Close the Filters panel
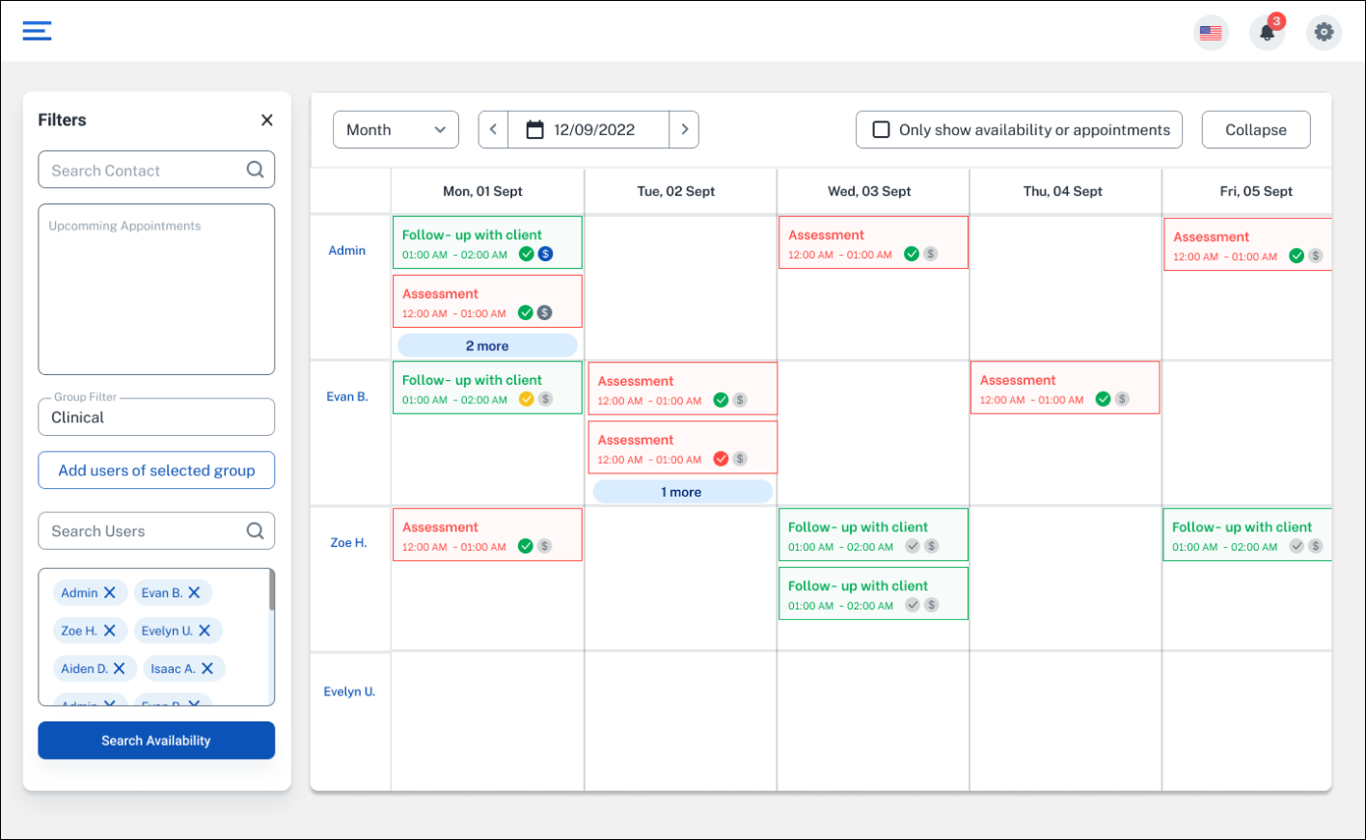Viewport: 1366px width, 840px height. [x=267, y=120]
